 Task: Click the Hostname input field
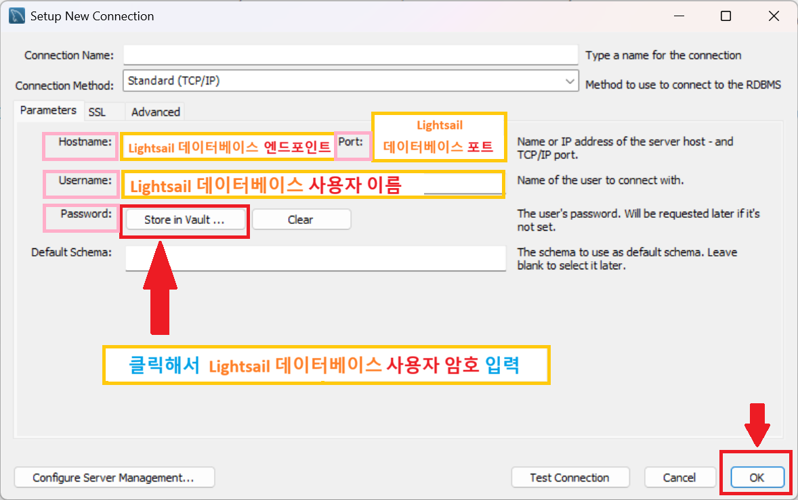click(x=228, y=147)
